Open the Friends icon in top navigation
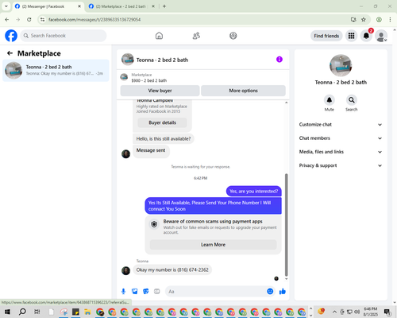This screenshot has width=397, height=318. [x=196, y=36]
